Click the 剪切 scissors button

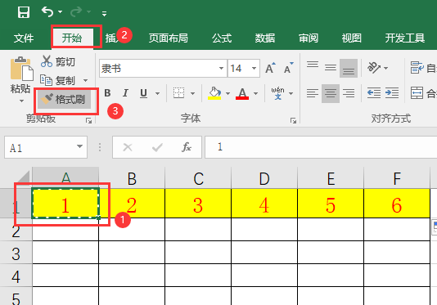pos(58,61)
